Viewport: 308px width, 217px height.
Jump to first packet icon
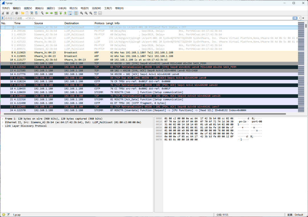click(x=61, y=13)
